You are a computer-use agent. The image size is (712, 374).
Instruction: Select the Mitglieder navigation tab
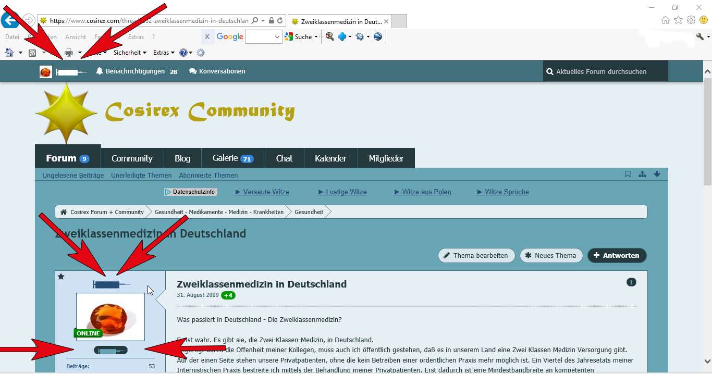386,158
